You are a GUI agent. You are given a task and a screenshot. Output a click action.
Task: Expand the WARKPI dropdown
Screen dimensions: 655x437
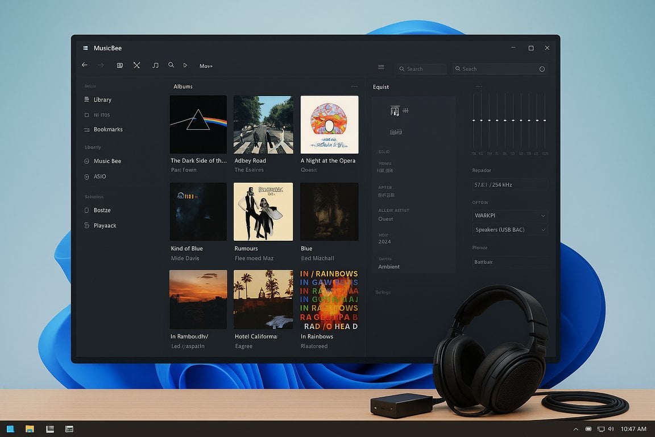(509, 216)
